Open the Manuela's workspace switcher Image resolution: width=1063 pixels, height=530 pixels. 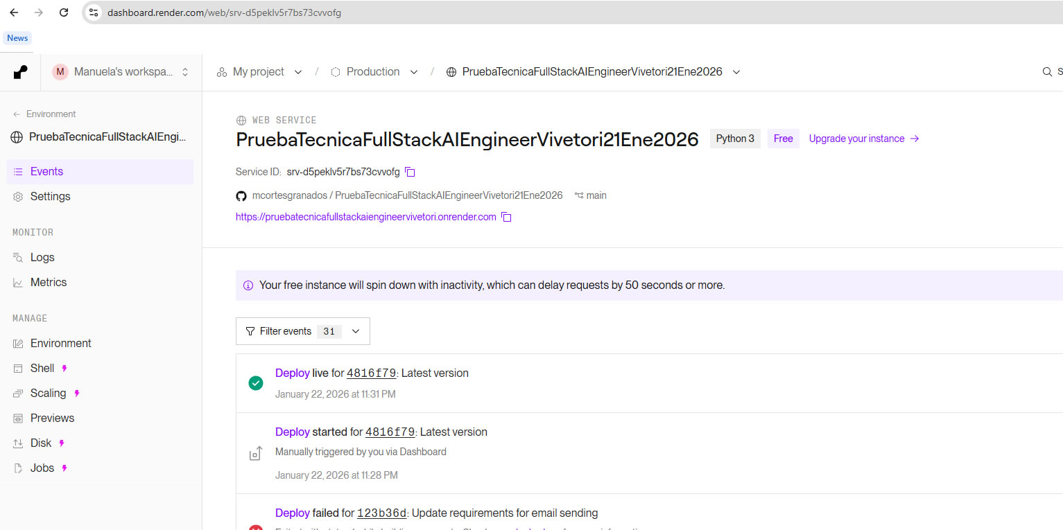pos(121,72)
